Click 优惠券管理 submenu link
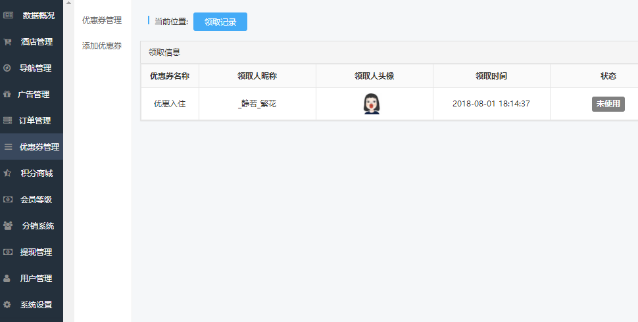Image resolution: width=638 pixels, height=322 pixels. click(x=102, y=20)
